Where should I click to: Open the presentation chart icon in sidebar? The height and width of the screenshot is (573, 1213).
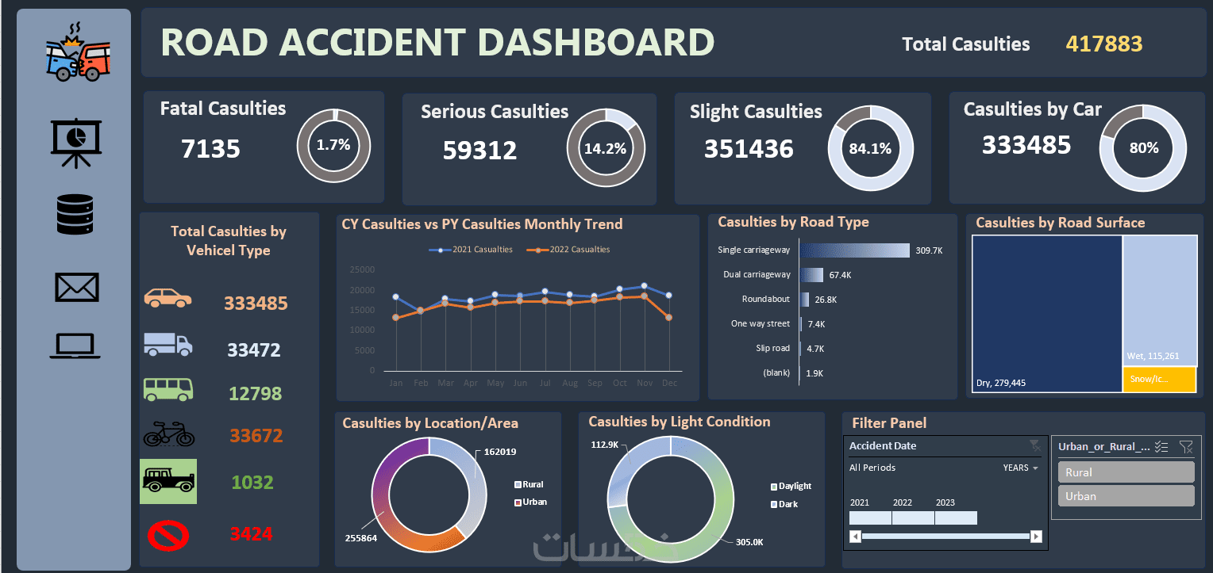point(76,143)
